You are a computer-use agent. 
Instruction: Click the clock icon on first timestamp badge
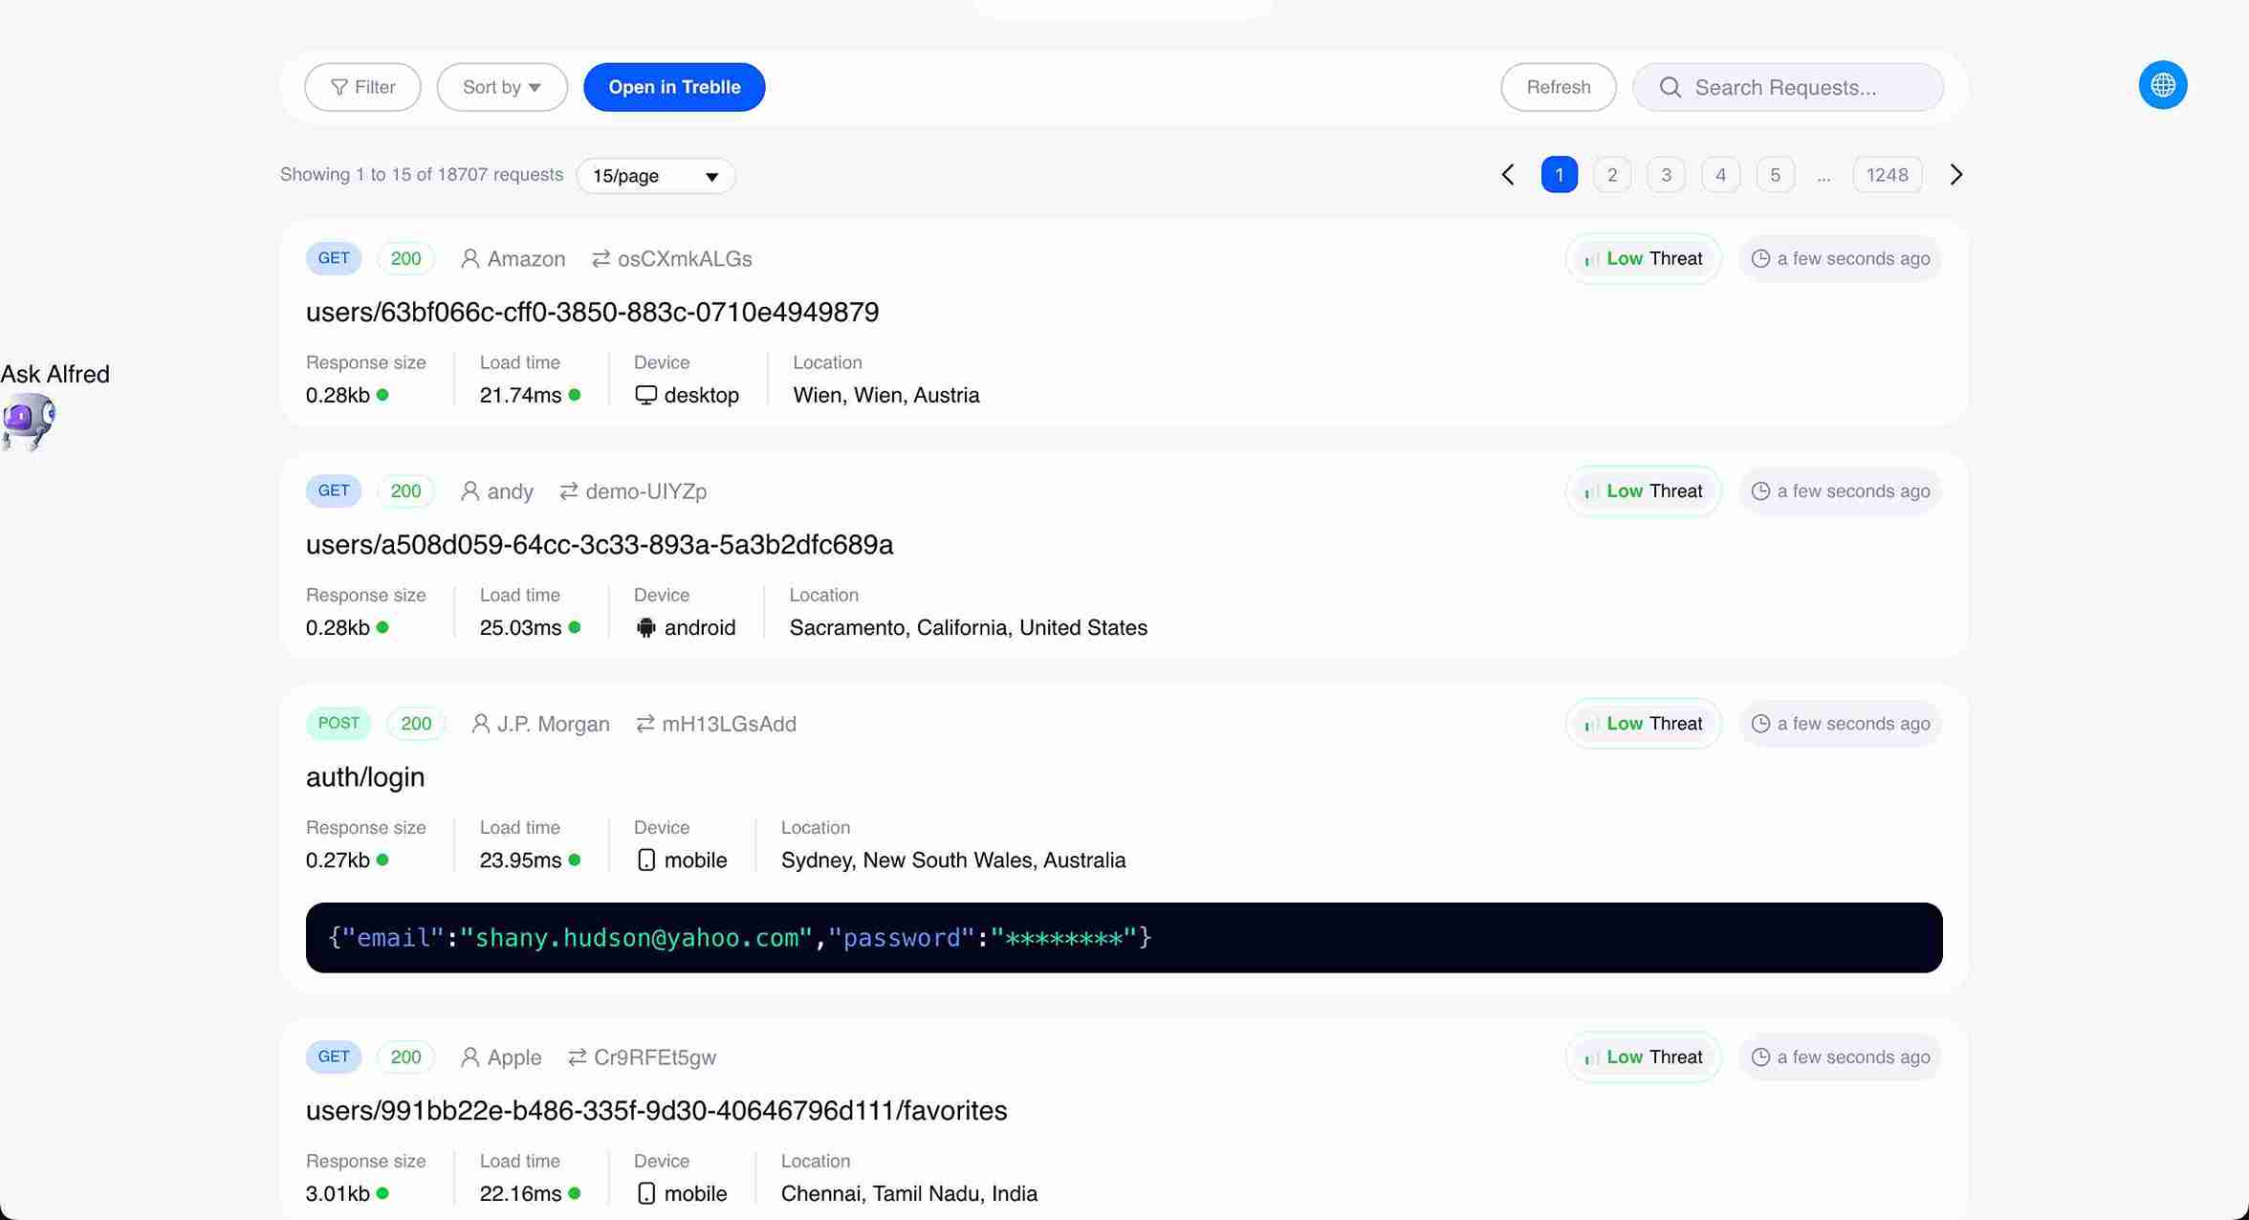pos(1762,258)
